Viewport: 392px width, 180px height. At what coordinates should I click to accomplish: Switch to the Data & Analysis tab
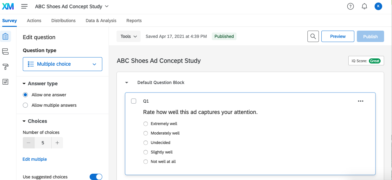click(101, 21)
